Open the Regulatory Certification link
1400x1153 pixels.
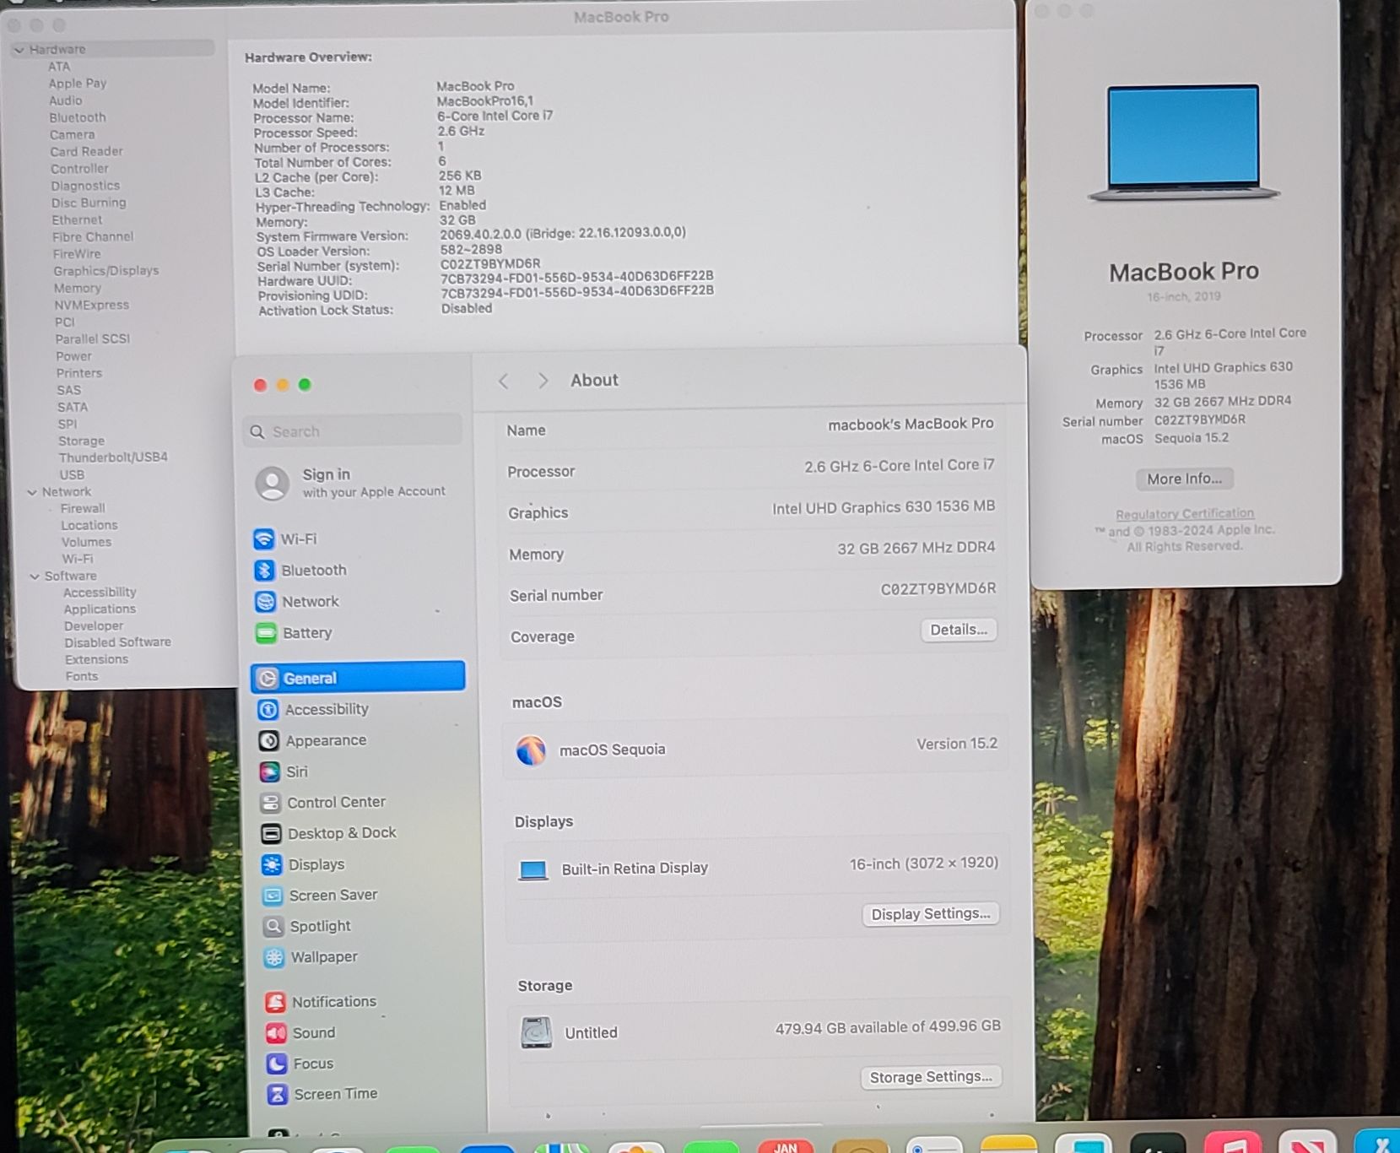point(1184,514)
